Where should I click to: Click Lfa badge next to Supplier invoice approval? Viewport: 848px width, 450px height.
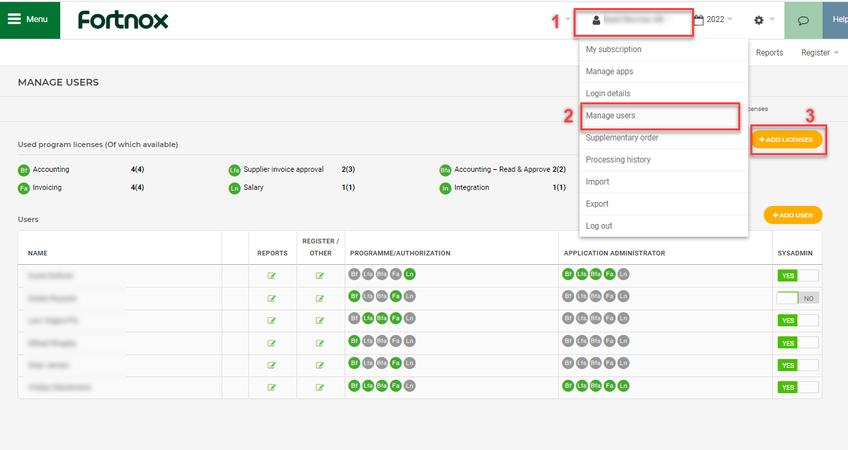234,171
